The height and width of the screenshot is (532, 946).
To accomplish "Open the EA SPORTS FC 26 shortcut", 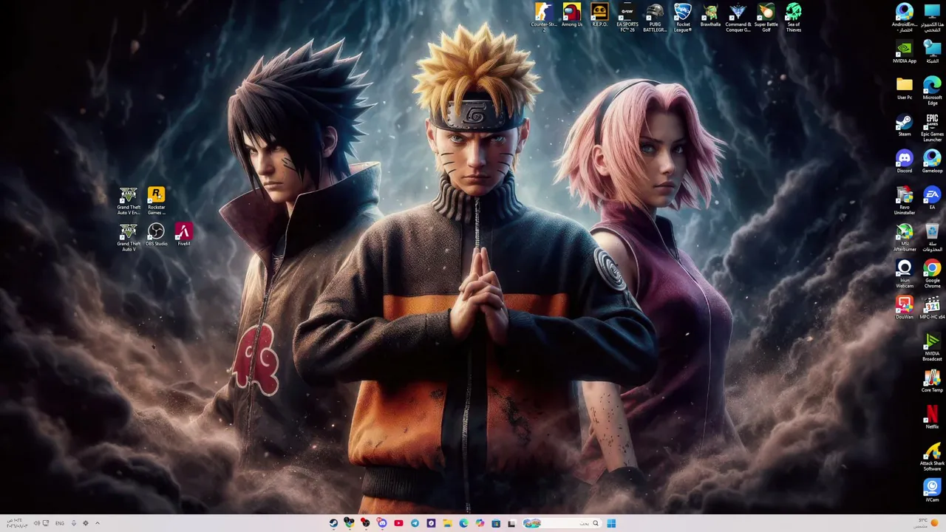I will click(627, 17).
